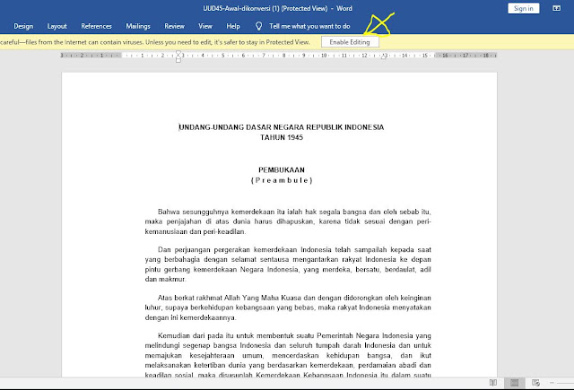Screen dimensions: 574x390
Task: Open the Help tab
Action: [x=233, y=26]
